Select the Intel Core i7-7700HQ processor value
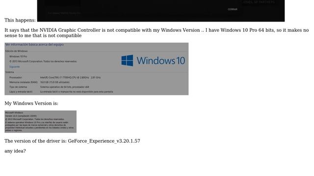 pyautogui.click(x=70, y=77)
